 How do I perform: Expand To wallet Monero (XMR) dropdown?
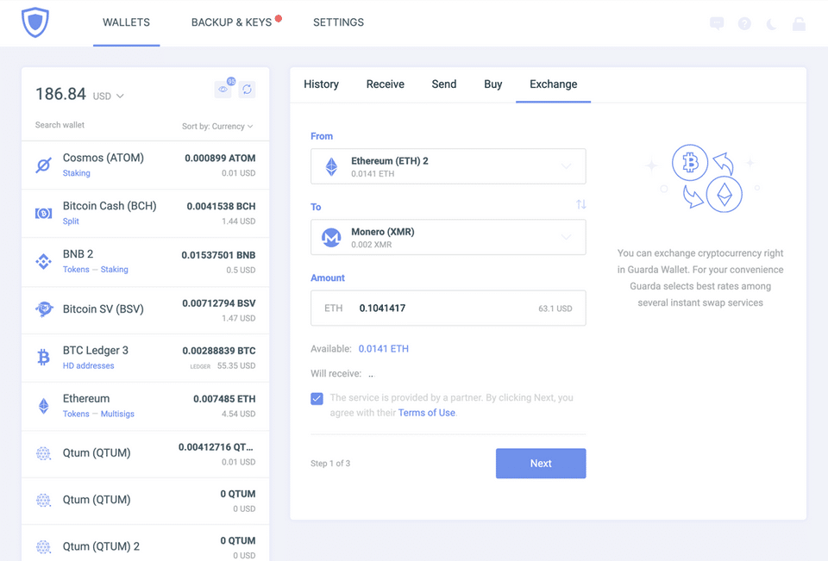[x=566, y=238]
